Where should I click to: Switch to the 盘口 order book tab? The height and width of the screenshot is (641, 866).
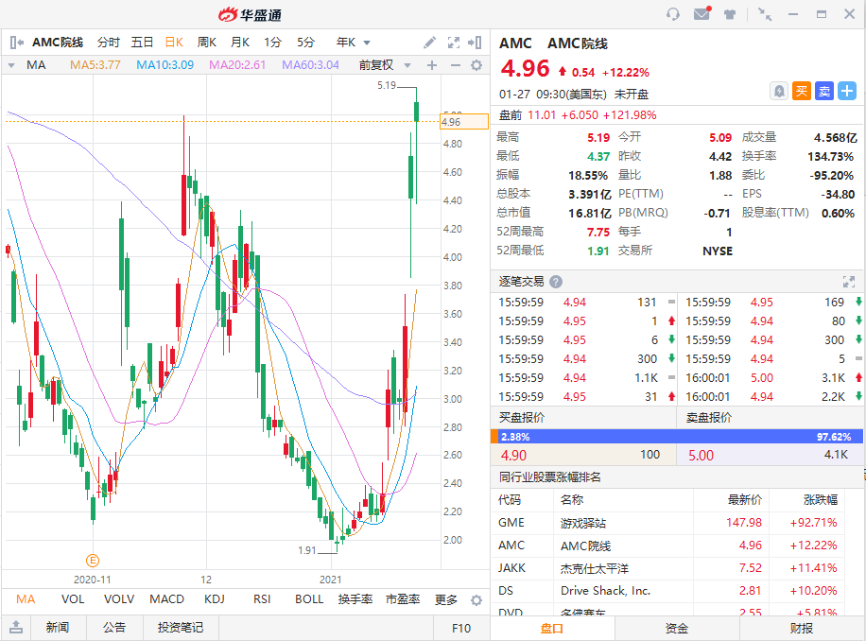coord(552,629)
